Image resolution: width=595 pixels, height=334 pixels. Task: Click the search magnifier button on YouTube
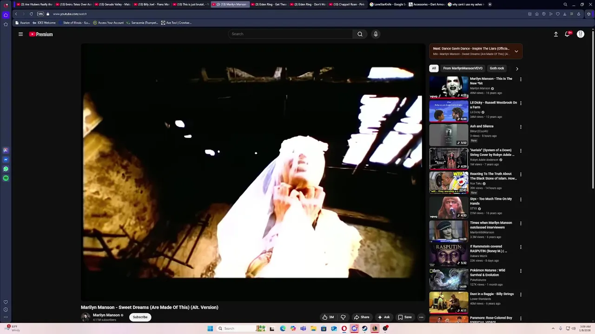[360, 34]
